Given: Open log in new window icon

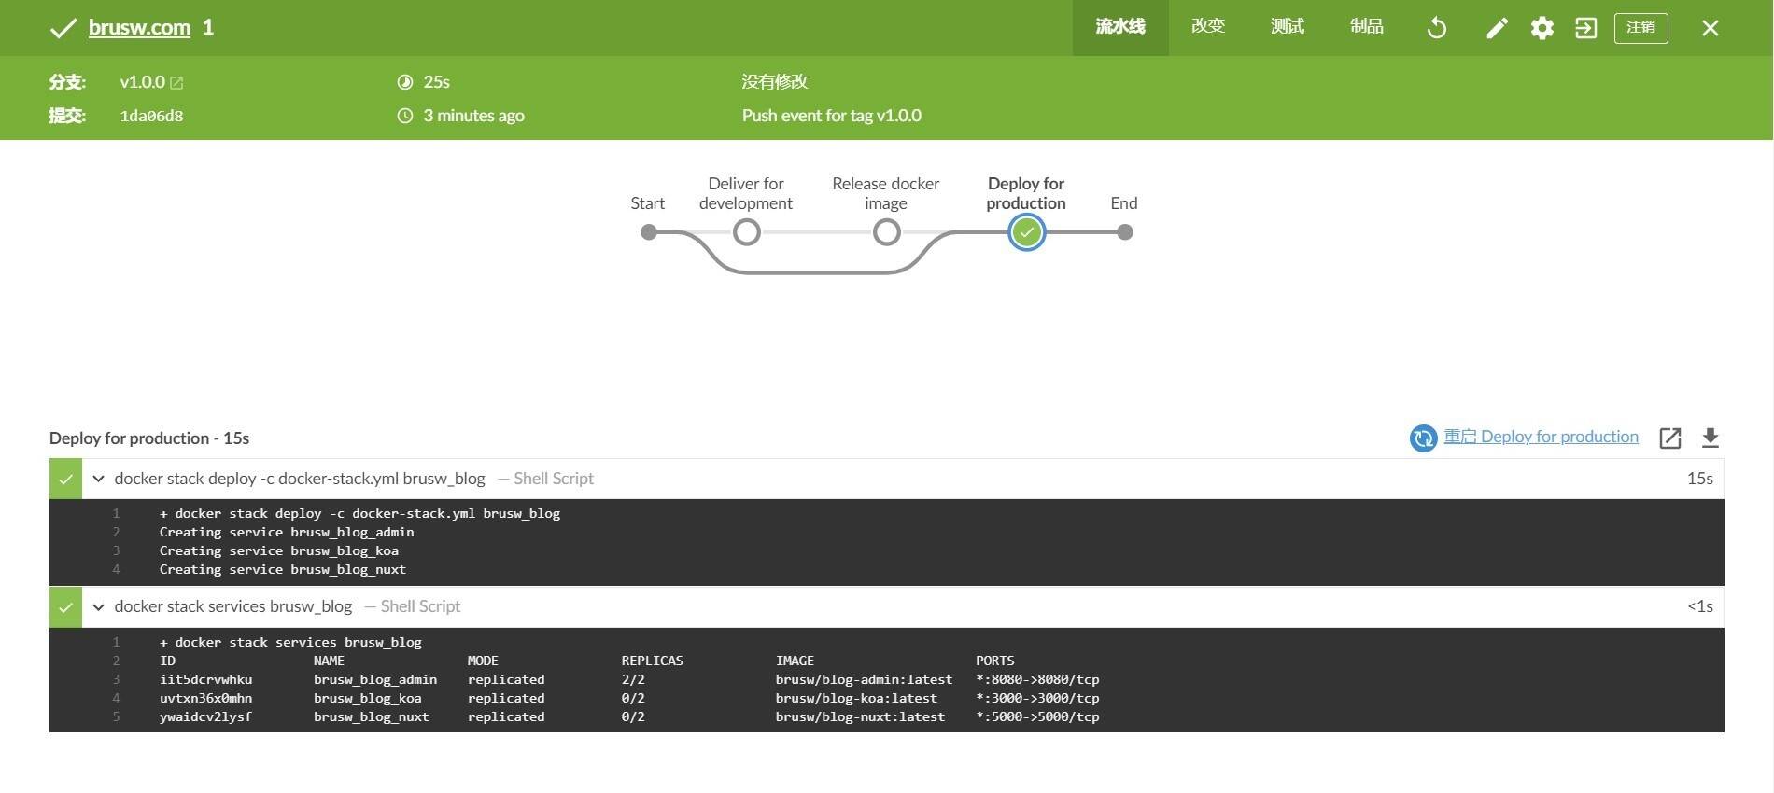Looking at the screenshot, I should pos(1669,438).
